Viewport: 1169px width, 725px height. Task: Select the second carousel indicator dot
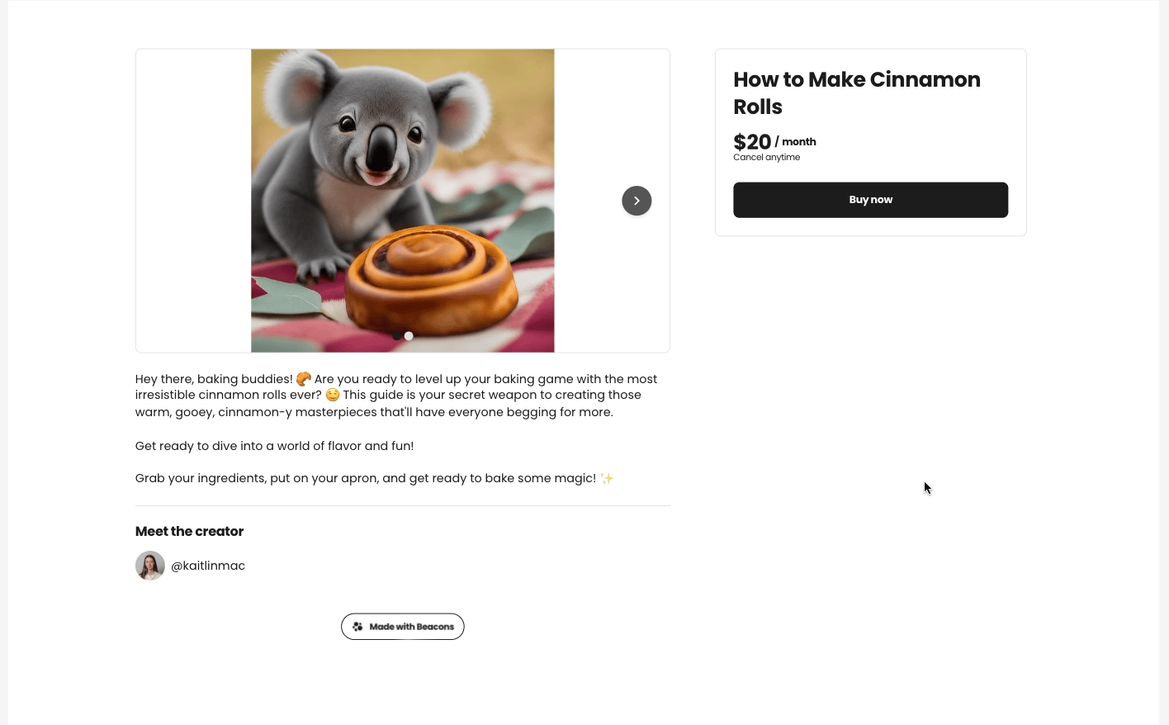click(409, 336)
